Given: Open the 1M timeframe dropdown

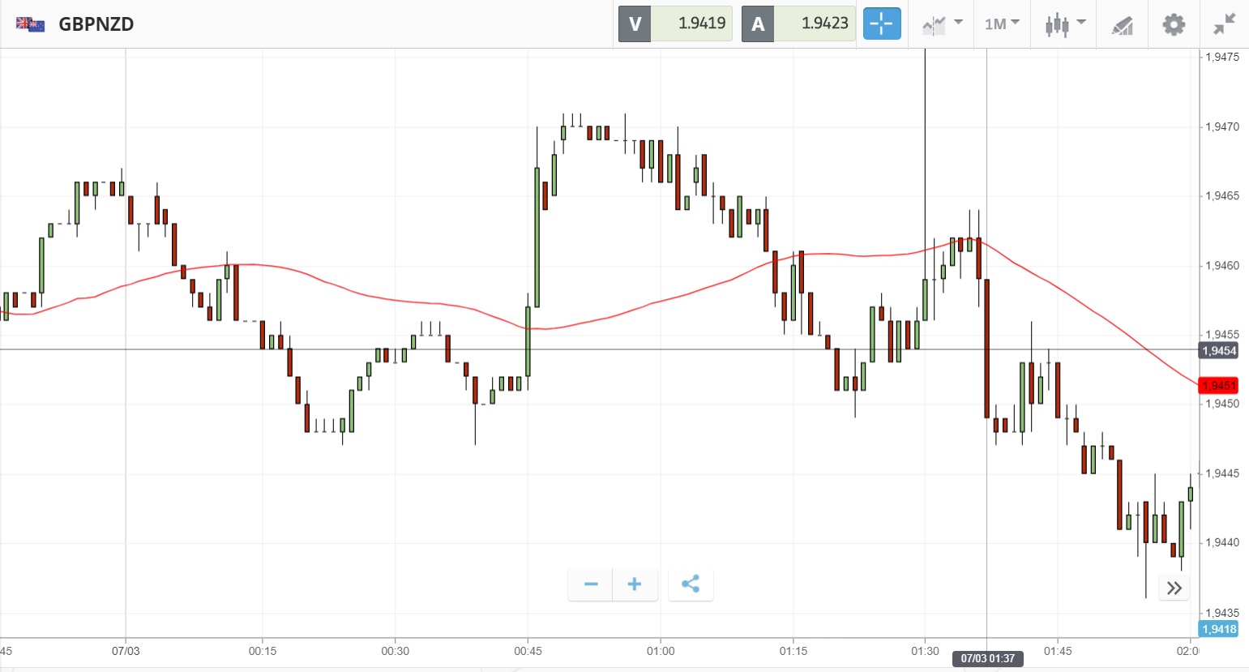Looking at the screenshot, I should [x=1002, y=24].
